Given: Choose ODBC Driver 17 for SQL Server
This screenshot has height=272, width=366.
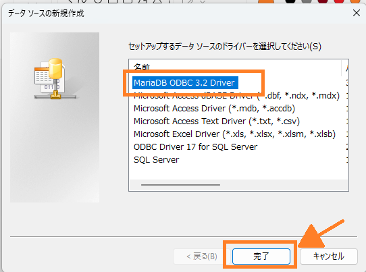Looking at the screenshot, I should [195, 146].
